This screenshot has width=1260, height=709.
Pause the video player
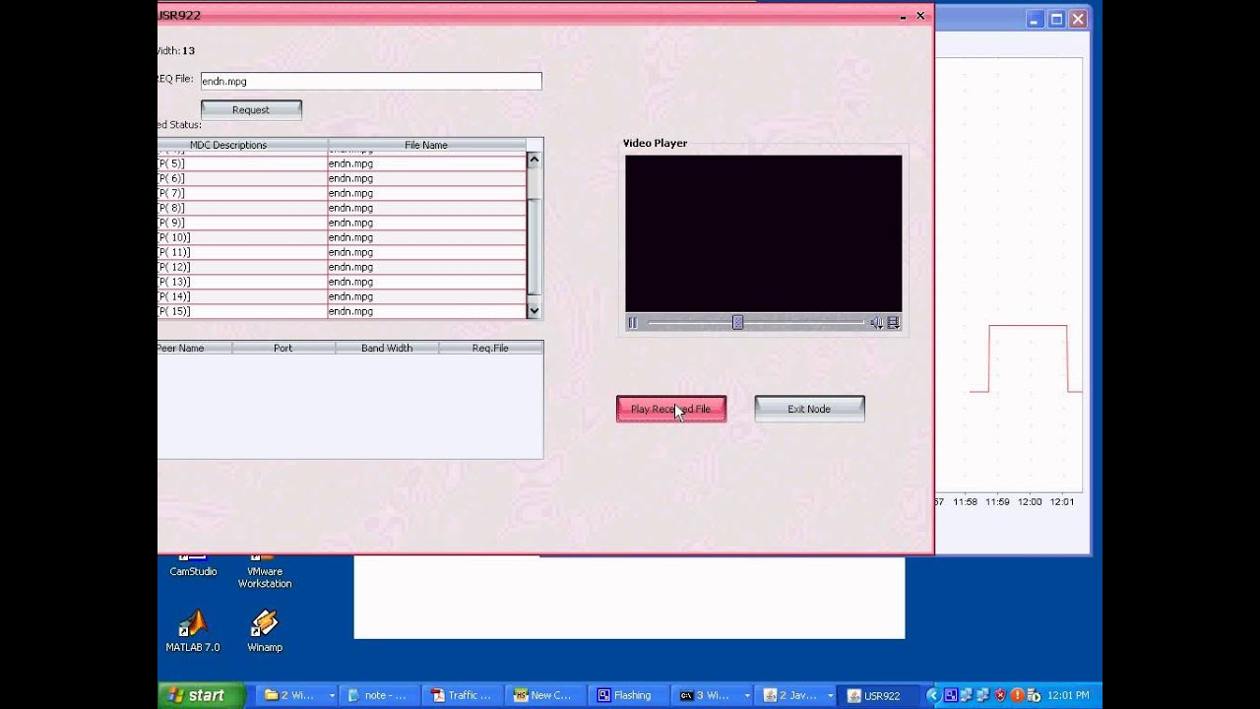(633, 323)
